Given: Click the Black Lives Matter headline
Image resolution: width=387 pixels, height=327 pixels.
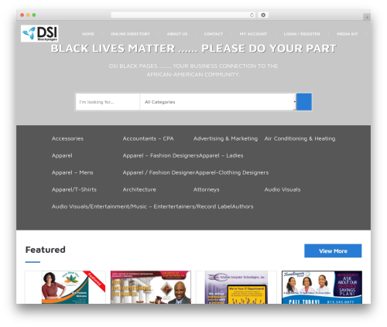Looking at the screenshot, I should pos(193,49).
